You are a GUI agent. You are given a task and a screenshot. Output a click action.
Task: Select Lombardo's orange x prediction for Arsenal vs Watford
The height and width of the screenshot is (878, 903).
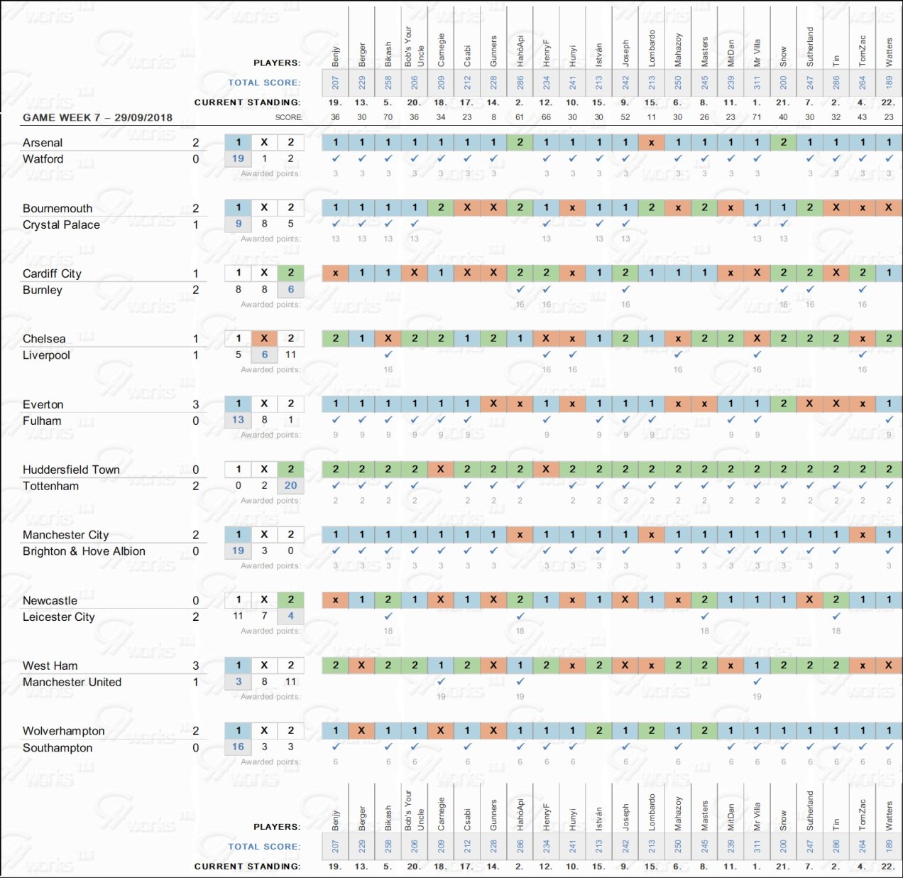[x=652, y=142]
